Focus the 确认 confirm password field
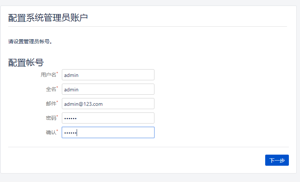 (x=108, y=132)
